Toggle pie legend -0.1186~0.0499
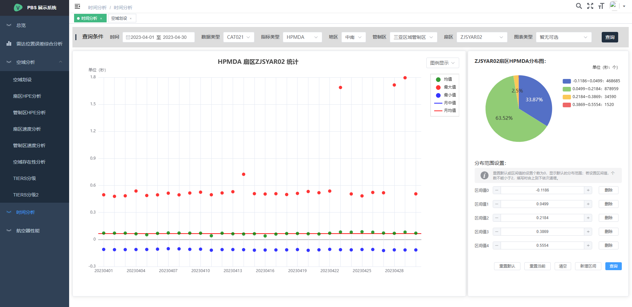This screenshot has height=307, width=632. pyautogui.click(x=591, y=81)
